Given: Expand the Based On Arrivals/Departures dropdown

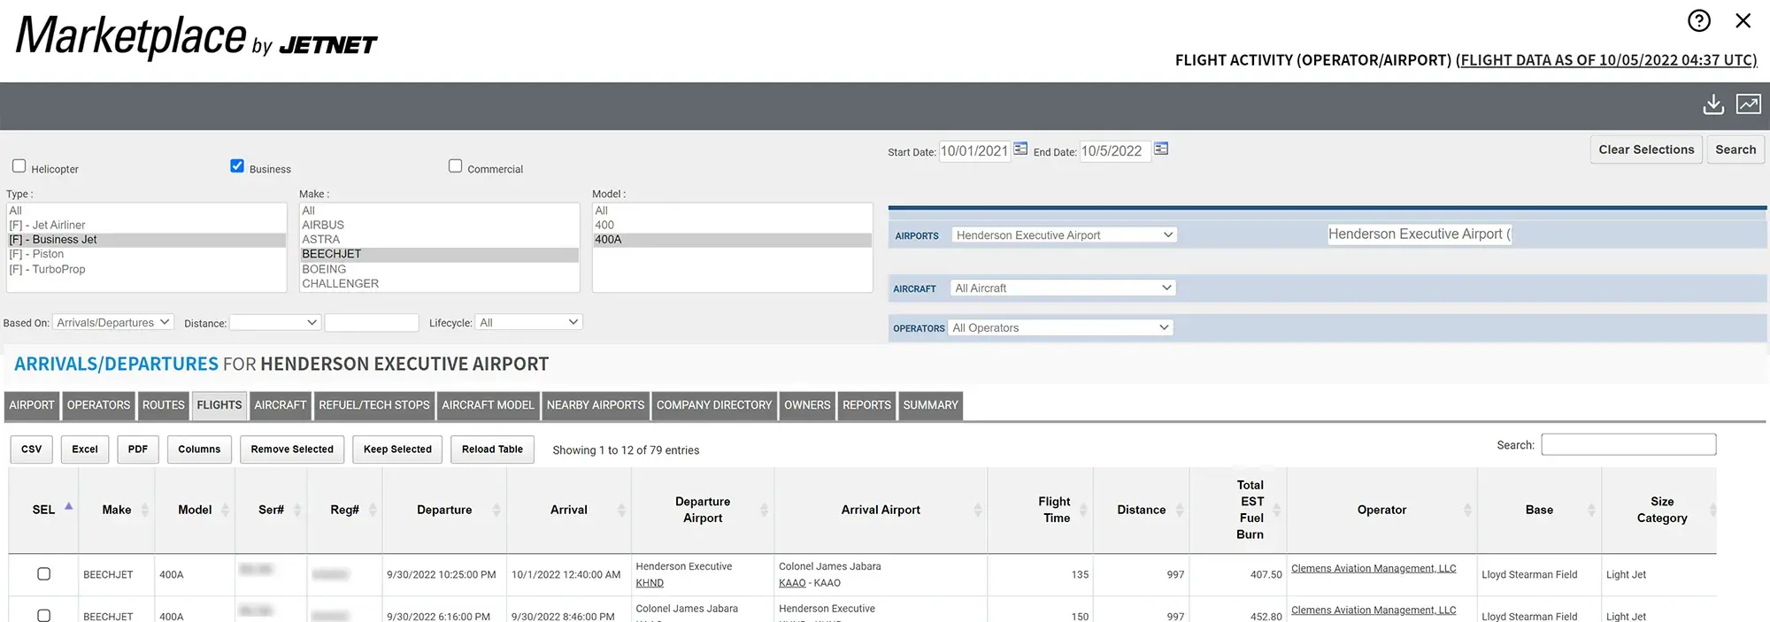Looking at the screenshot, I should [113, 323].
